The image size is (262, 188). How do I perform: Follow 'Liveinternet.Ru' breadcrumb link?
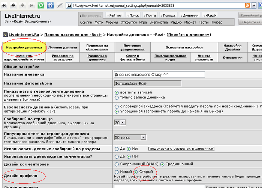point(24,35)
